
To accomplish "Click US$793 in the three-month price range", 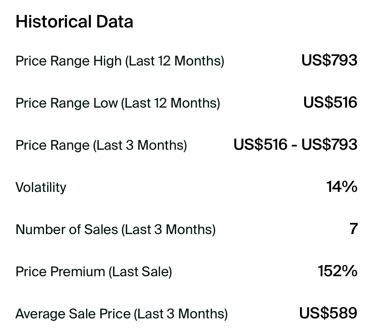I will click(329, 144).
